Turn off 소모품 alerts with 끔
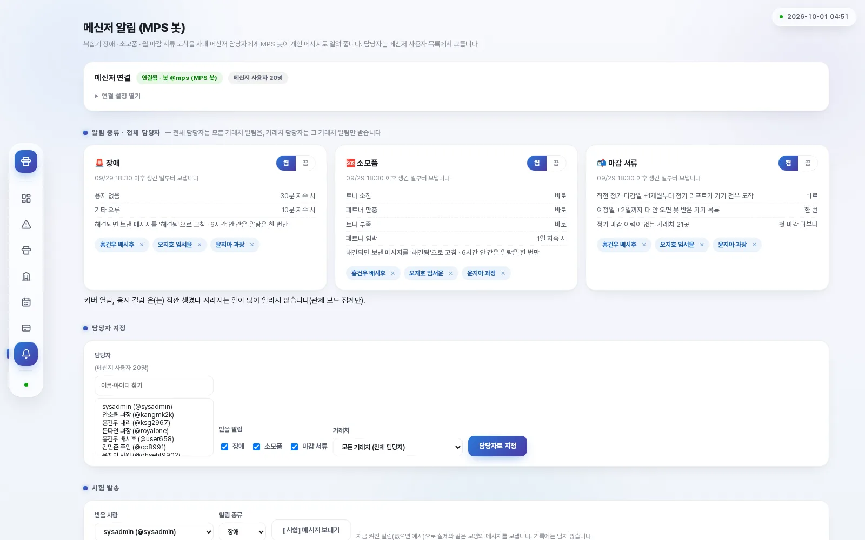The height and width of the screenshot is (540, 865). (556, 163)
